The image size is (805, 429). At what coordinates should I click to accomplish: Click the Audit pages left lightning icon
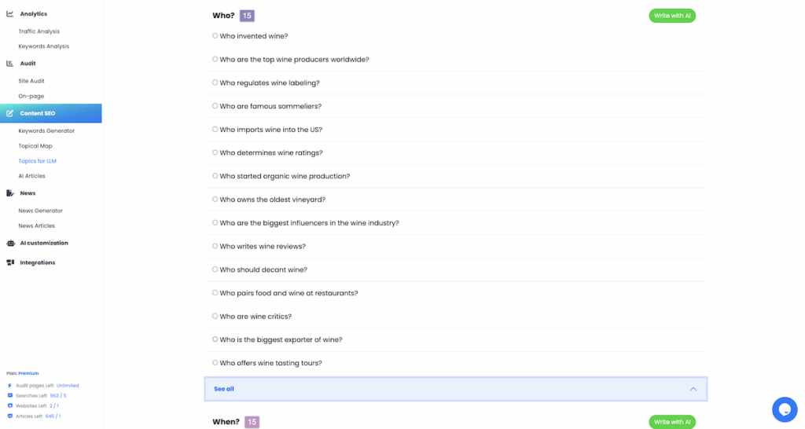[9, 386]
